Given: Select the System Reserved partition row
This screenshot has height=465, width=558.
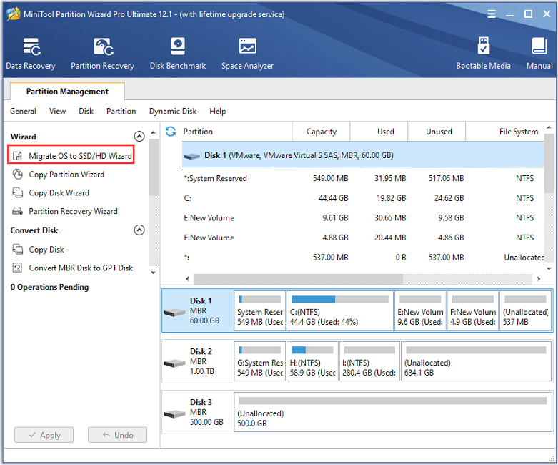Looking at the screenshot, I should coord(363,178).
